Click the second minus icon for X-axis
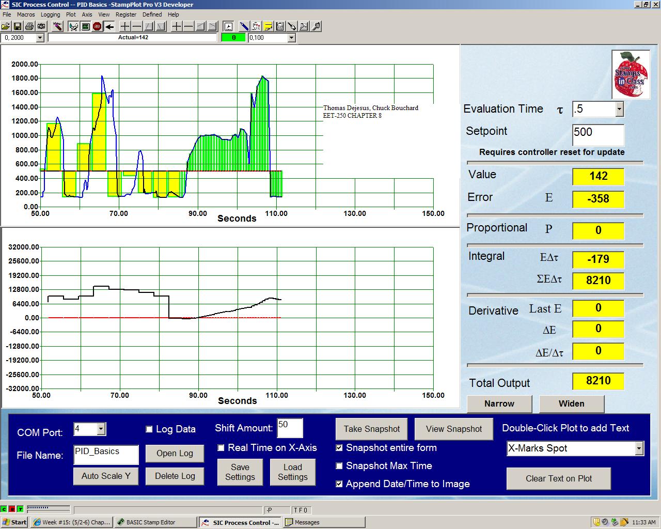 [188, 26]
